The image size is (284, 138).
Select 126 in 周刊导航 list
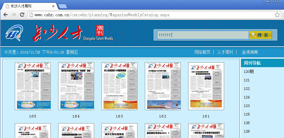247,123
